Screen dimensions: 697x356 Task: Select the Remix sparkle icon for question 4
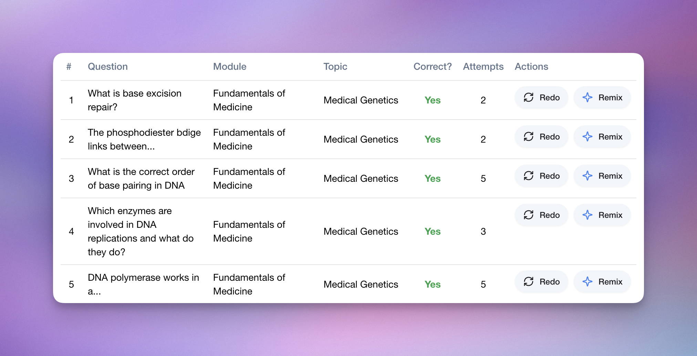[587, 215]
